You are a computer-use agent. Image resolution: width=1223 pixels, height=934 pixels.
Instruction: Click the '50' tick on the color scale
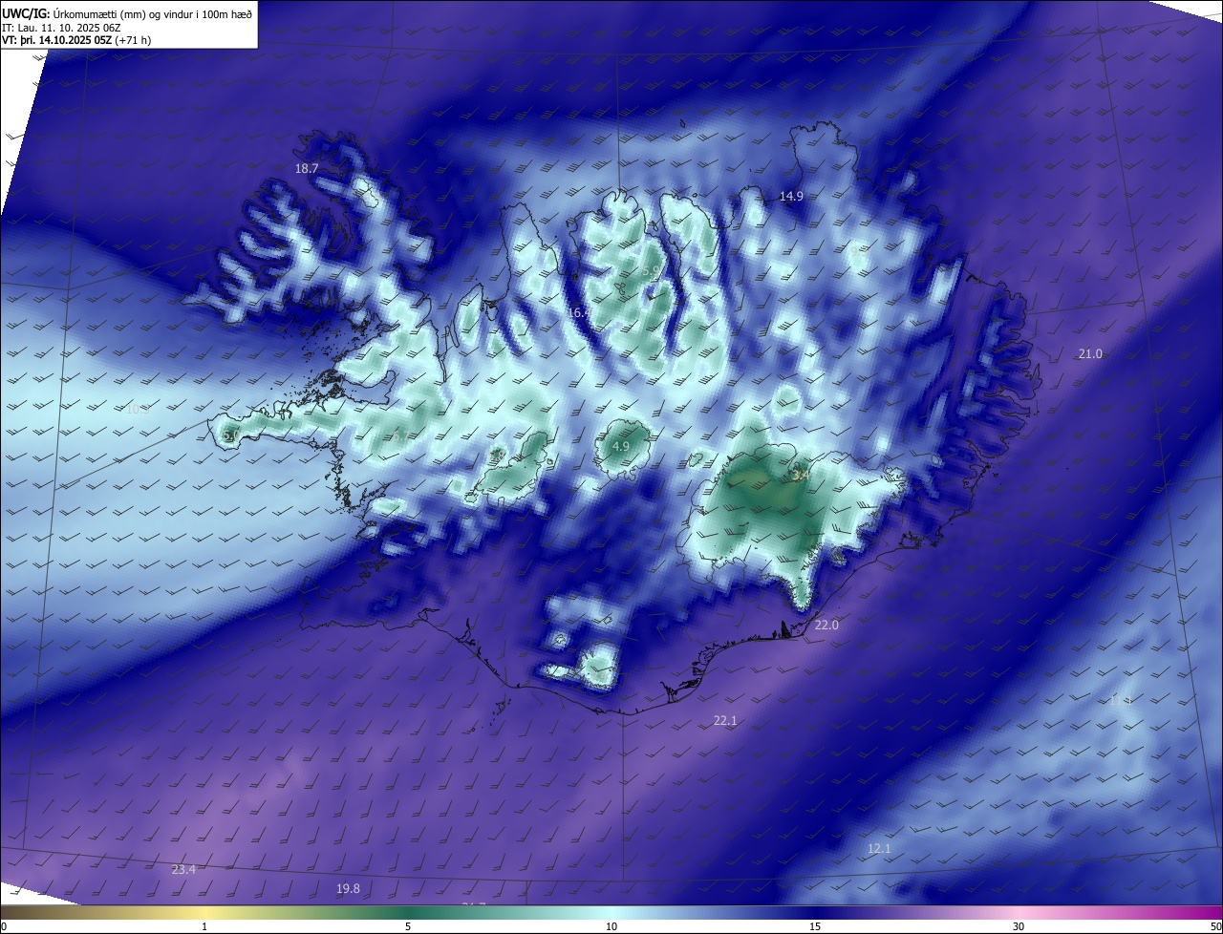point(1215,926)
